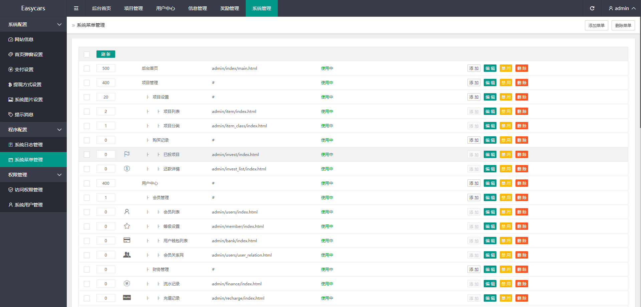Select the header select-all checkbox

coord(87,54)
